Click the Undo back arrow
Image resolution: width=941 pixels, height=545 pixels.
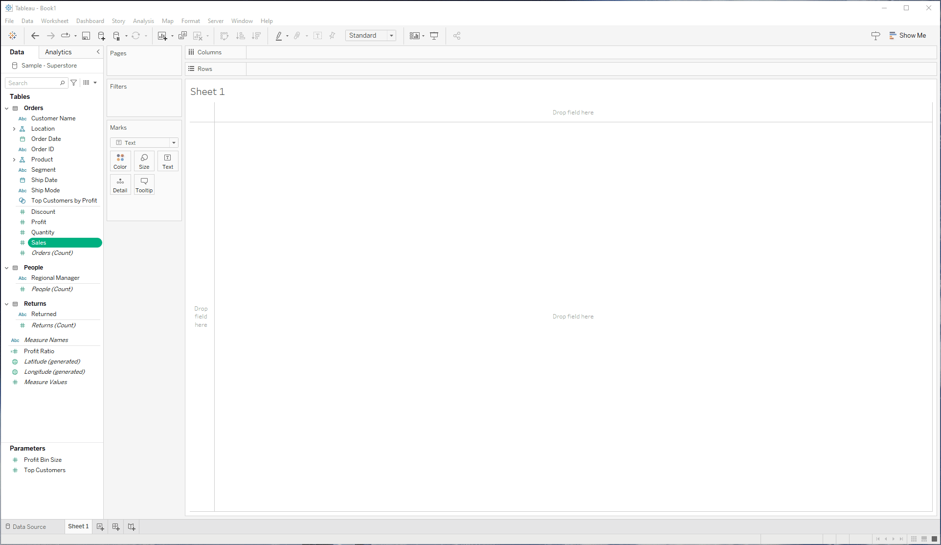(x=35, y=36)
